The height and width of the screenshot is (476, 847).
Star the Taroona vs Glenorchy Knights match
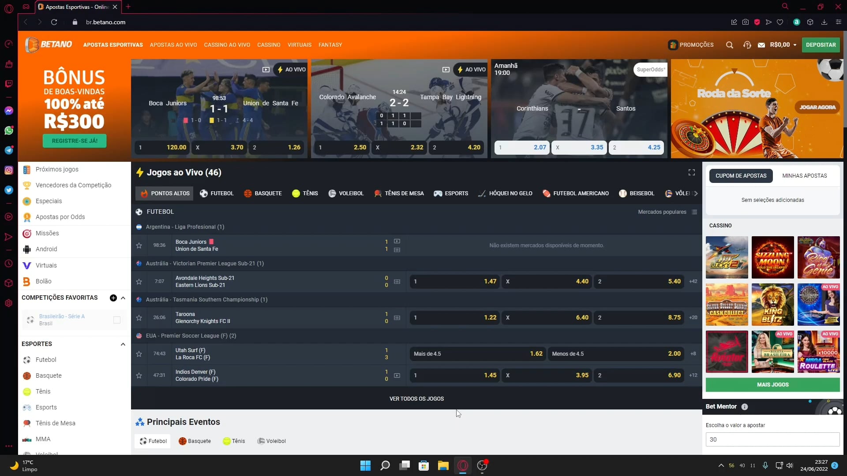tap(139, 318)
